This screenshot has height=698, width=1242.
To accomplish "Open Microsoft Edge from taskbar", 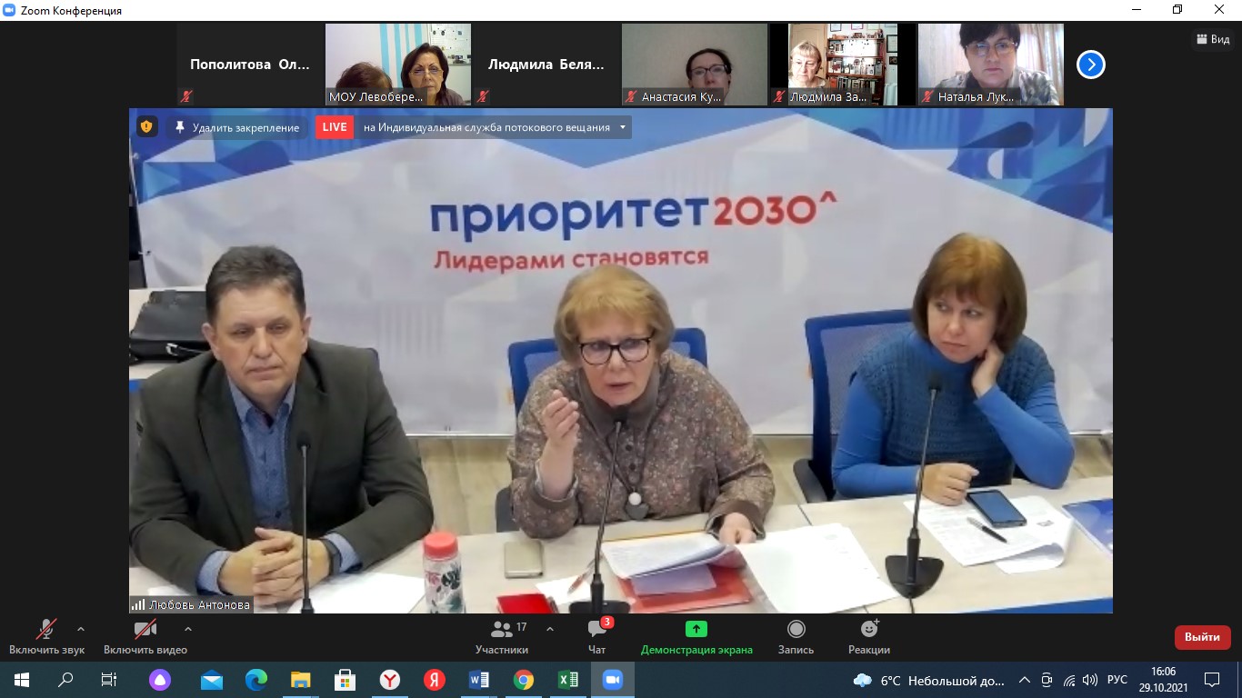I will 256,679.
